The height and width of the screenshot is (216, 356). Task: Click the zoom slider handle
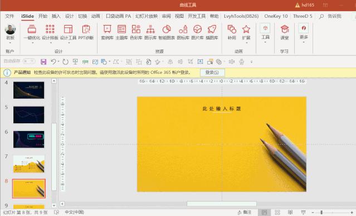[321, 212]
